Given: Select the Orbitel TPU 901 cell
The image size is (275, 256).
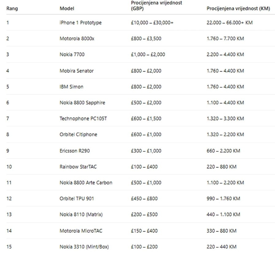Looking at the screenshot, I should tap(77, 198).
